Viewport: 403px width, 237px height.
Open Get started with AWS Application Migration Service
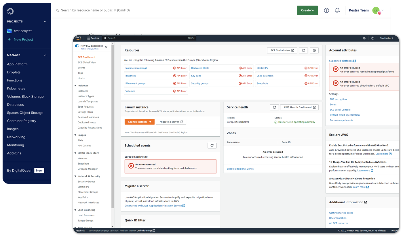(x=155, y=206)
